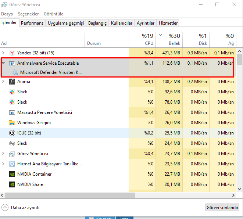Sort processes by the Ağ column
Viewport: 243px width, 219px height.
(223, 40)
